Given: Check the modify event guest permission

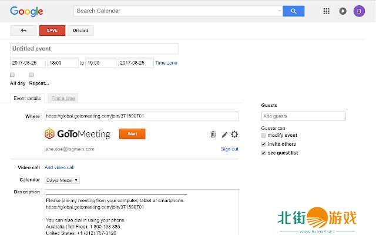Looking at the screenshot, I should [264, 135].
